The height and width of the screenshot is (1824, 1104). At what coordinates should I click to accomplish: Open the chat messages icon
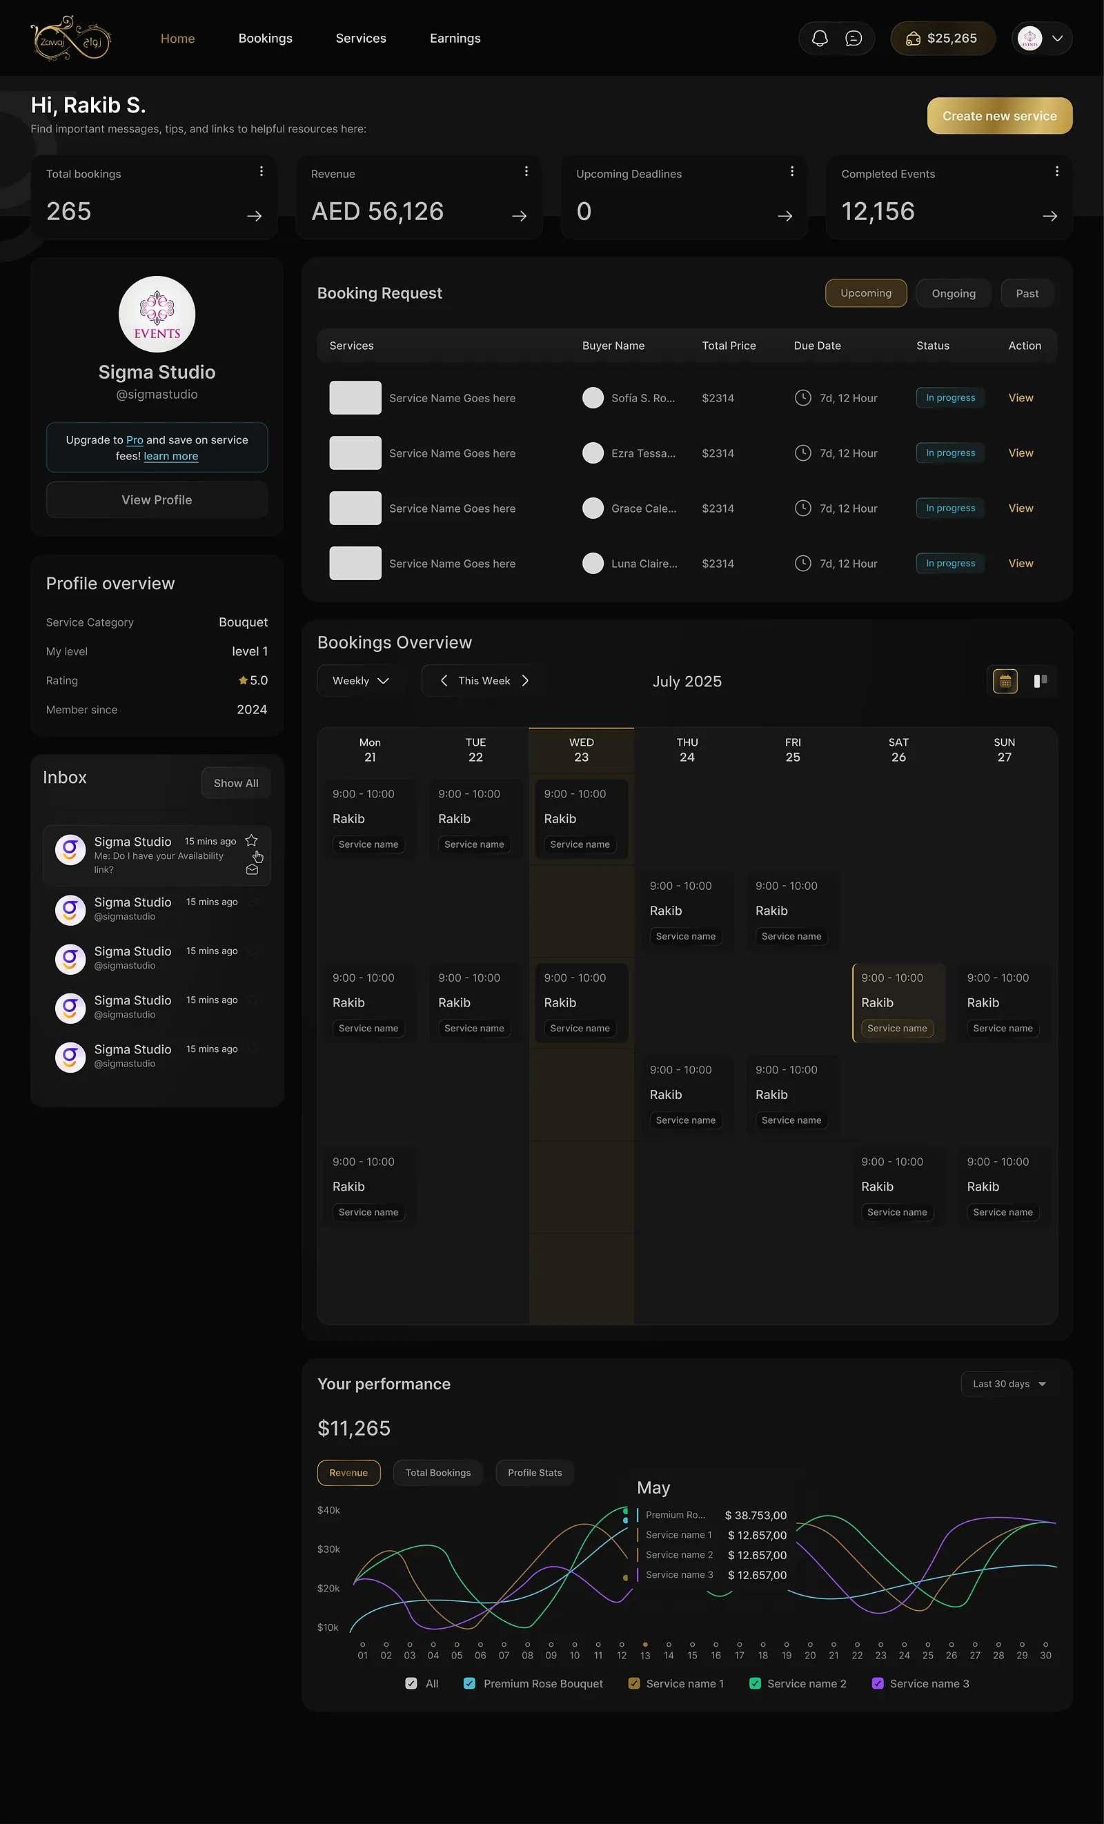pos(854,39)
